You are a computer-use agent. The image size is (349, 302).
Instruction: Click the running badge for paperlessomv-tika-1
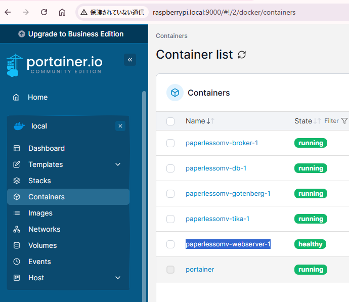[x=311, y=219]
